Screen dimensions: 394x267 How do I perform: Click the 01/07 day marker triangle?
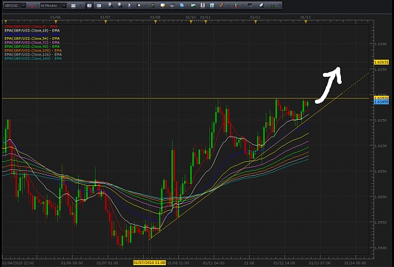click(106, 22)
